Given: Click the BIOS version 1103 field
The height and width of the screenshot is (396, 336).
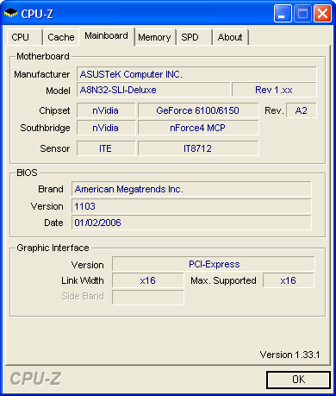Looking at the screenshot, I should [191, 206].
